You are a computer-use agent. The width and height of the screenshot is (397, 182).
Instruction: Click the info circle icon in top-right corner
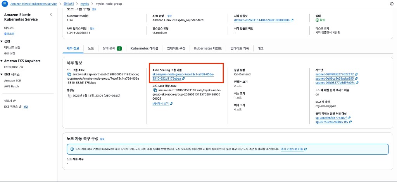(391, 3)
